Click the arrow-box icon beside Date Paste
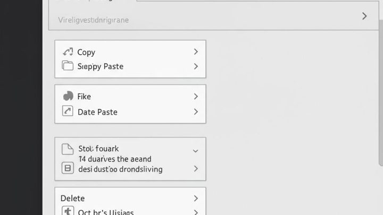The height and width of the screenshot is (215, 383). pyautogui.click(x=68, y=111)
